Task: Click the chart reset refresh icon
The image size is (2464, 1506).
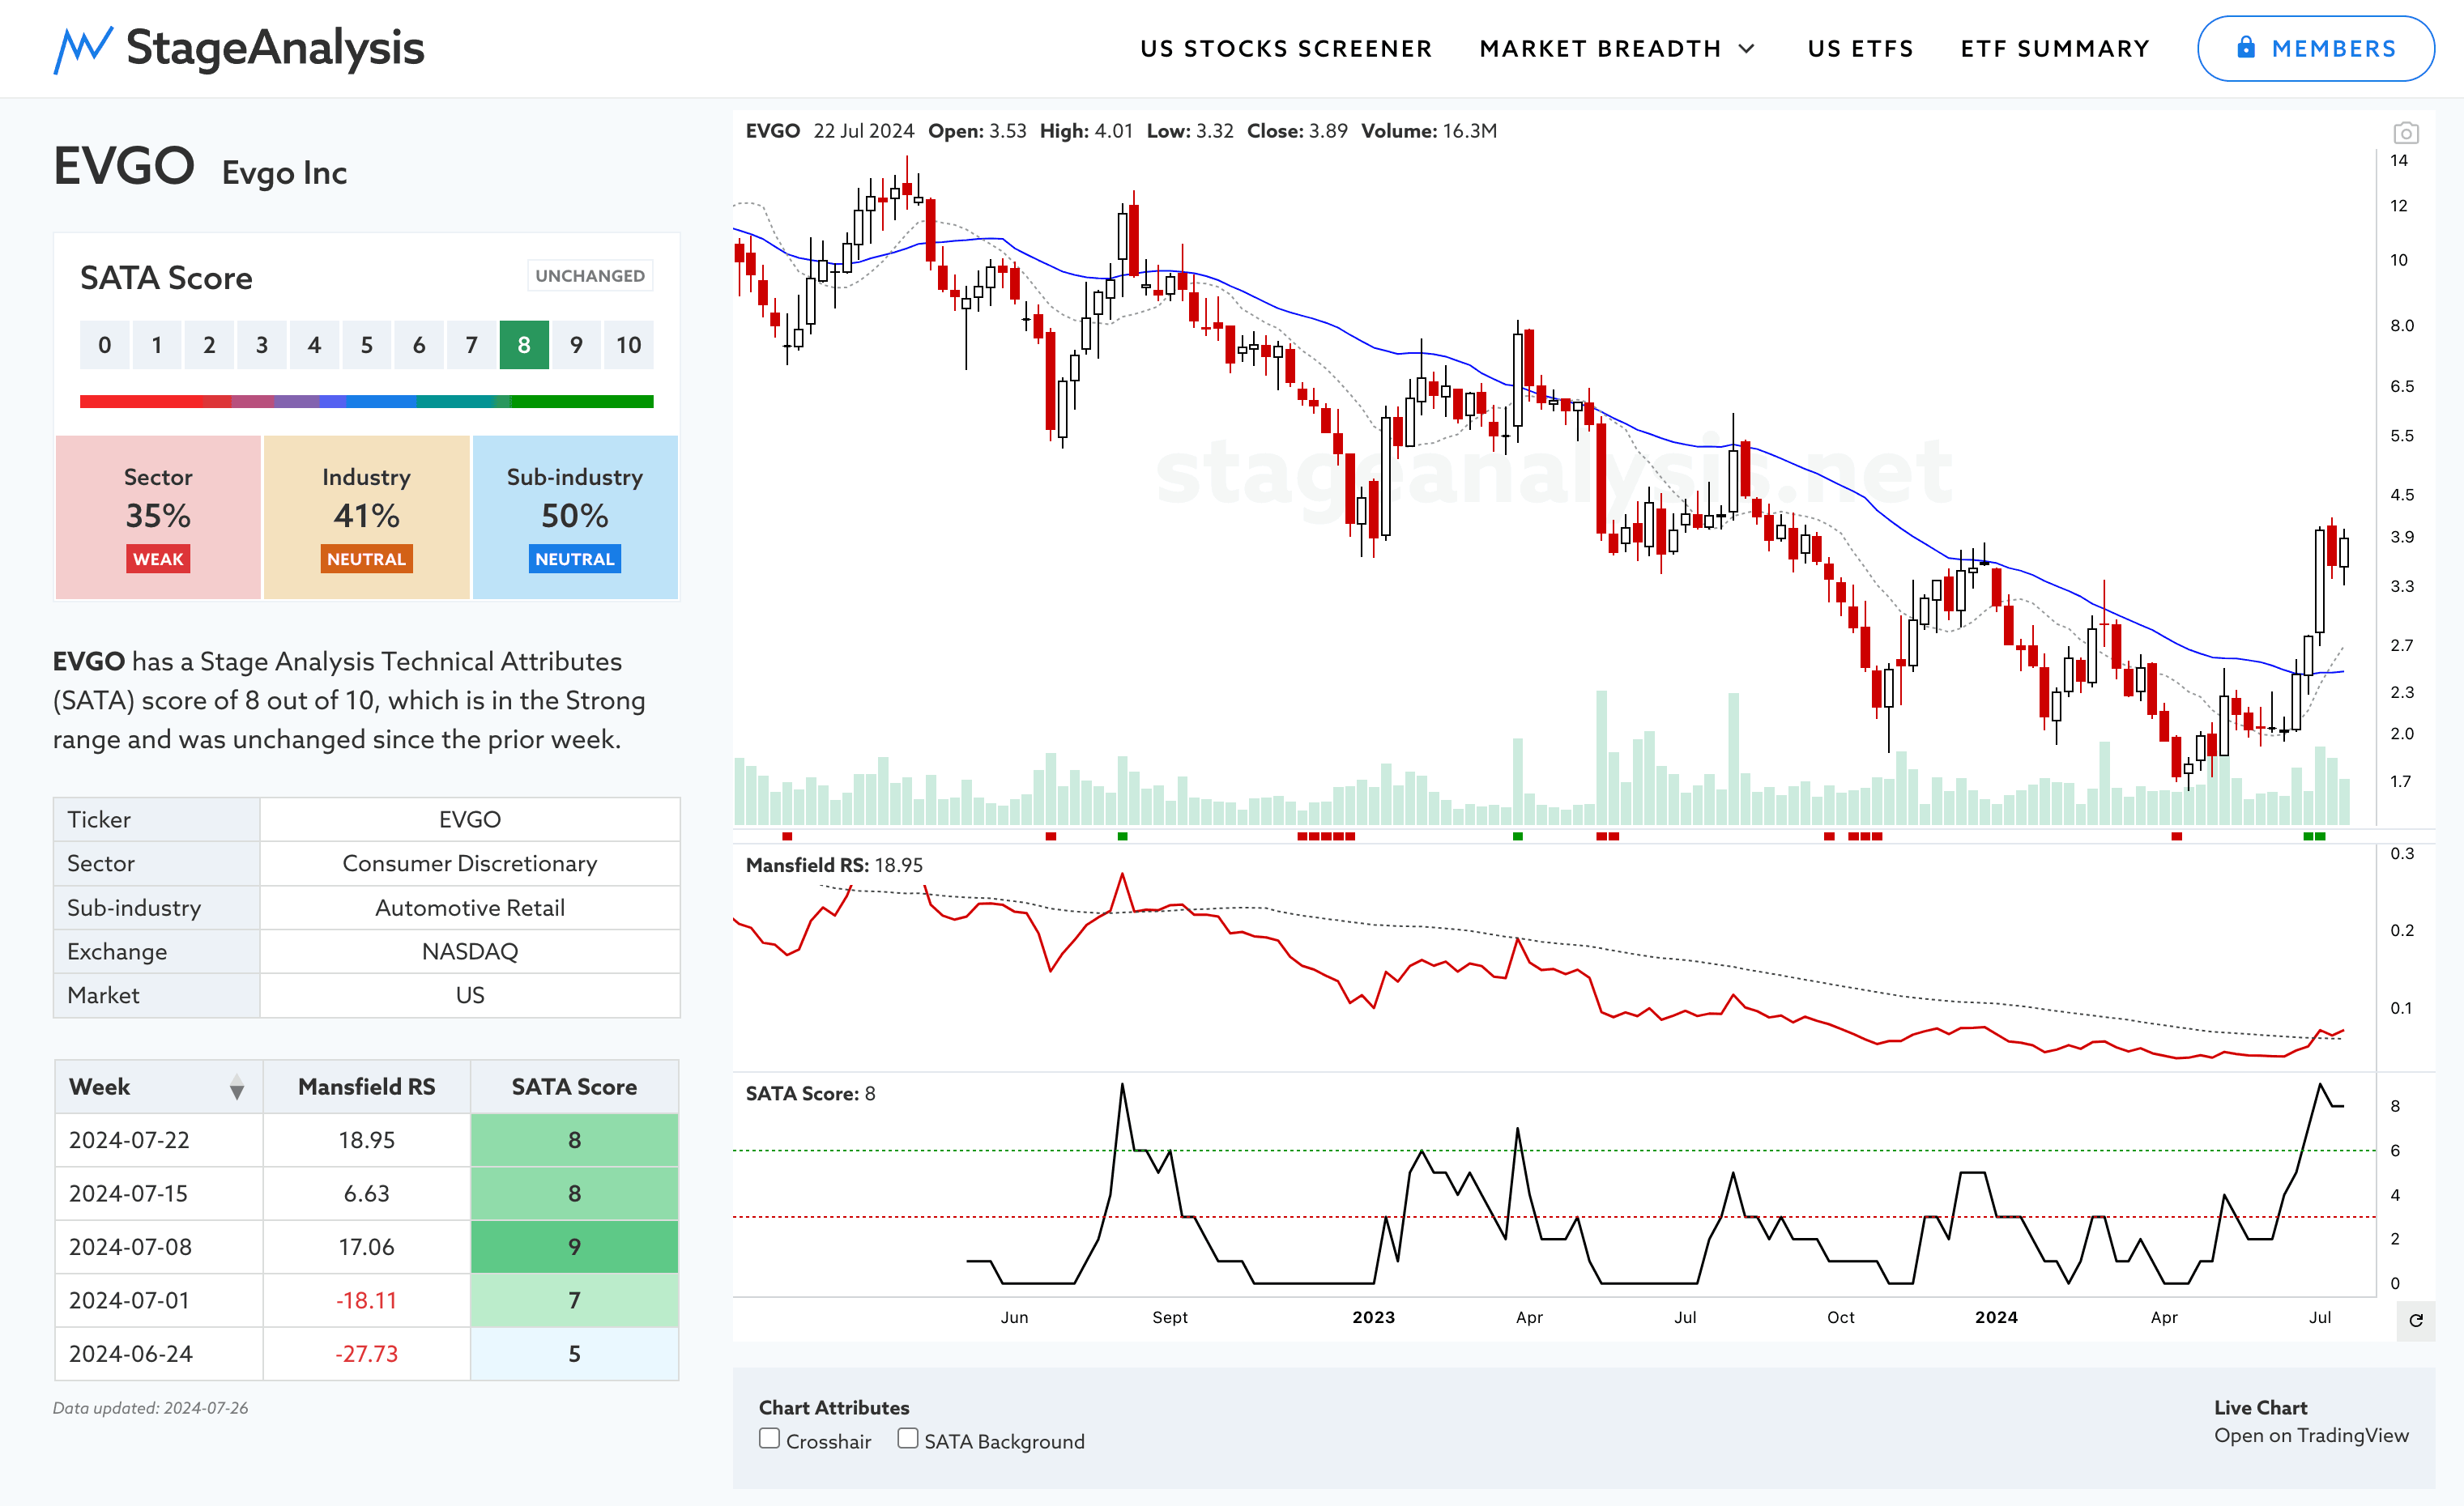Action: (2416, 1320)
